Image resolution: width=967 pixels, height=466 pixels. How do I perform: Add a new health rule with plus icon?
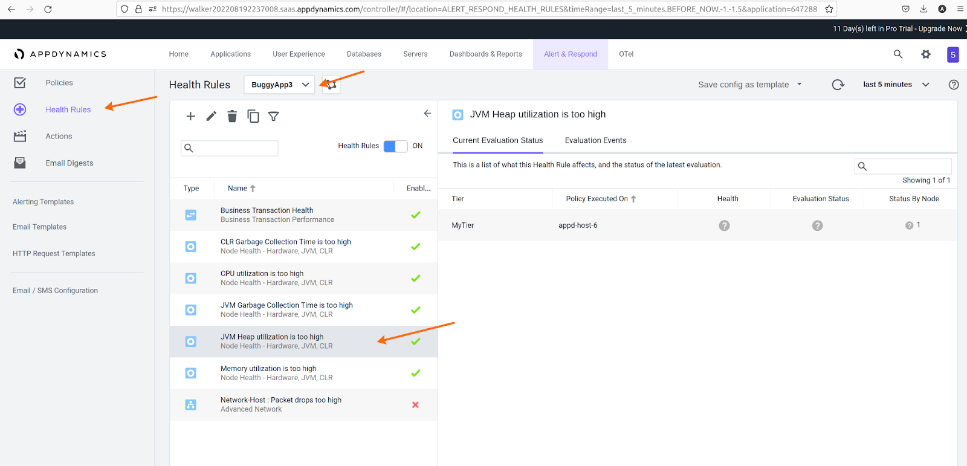pyautogui.click(x=190, y=116)
